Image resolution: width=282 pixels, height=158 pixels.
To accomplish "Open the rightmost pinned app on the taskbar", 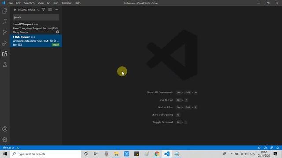I will (177, 154).
